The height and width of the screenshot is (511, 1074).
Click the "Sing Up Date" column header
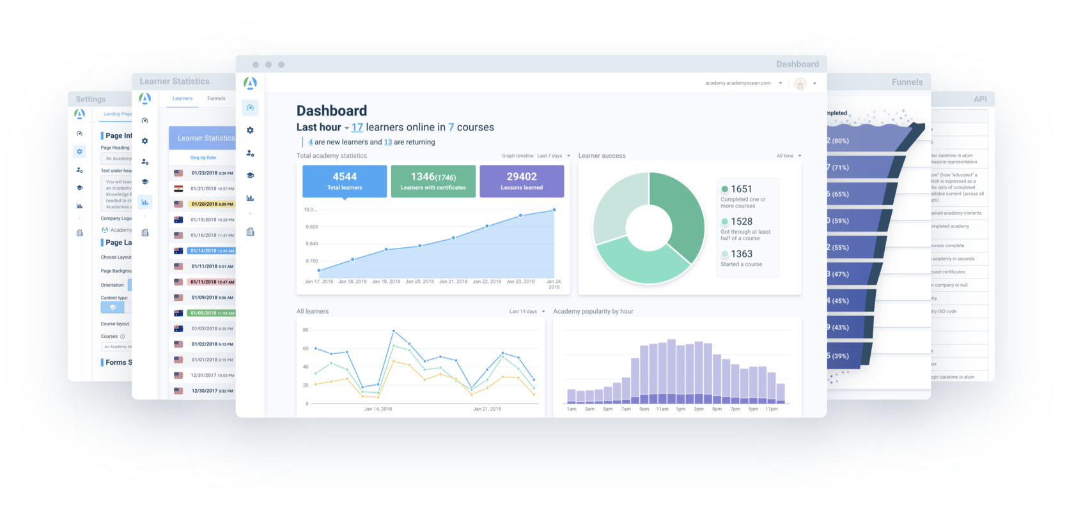coord(203,158)
